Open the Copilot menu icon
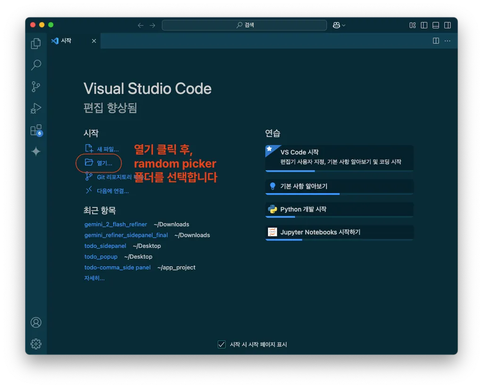The width and height of the screenshot is (483, 388). [339, 25]
